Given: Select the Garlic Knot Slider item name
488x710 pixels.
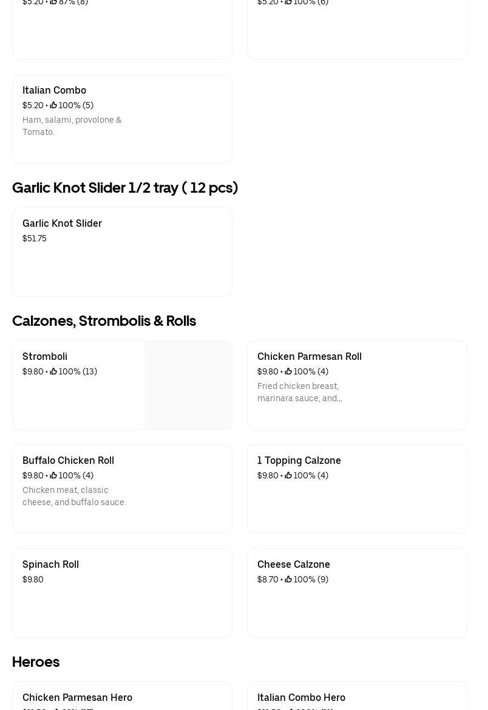Looking at the screenshot, I should [62, 224].
